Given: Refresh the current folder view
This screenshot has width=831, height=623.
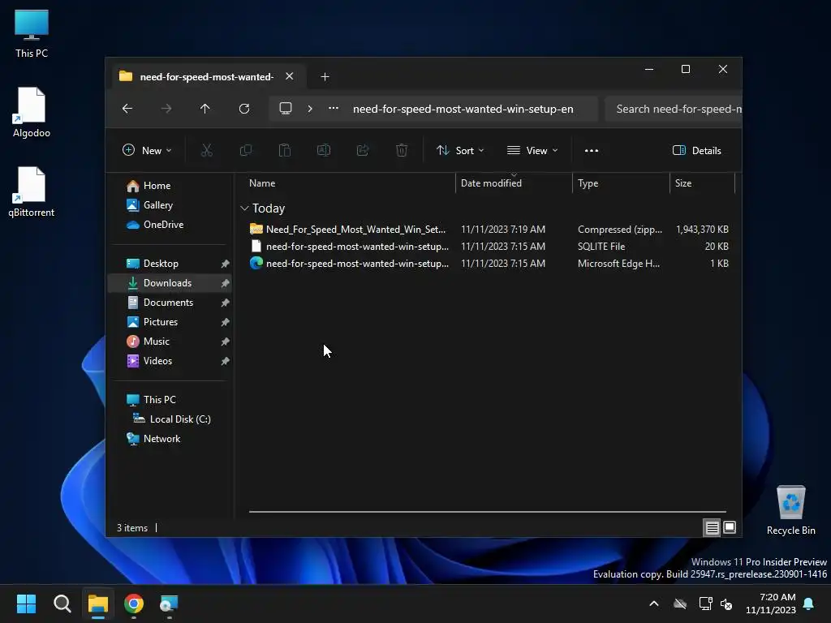Looking at the screenshot, I should (x=243, y=109).
